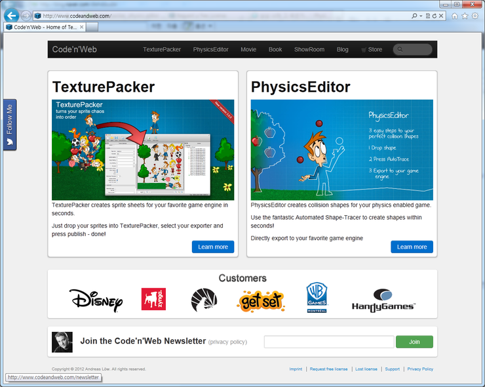Refresh the page with the reload icon
Viewport: 485px width, 387px height.
click(x=435, y=16)
